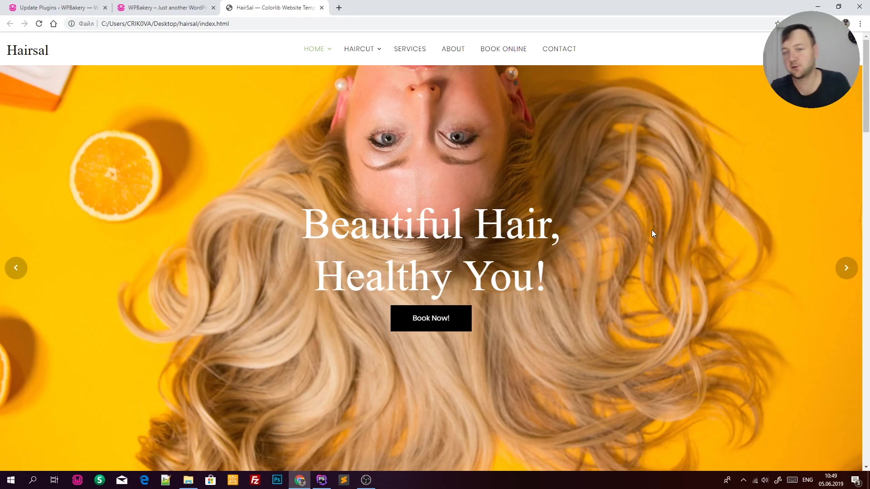
Task: Launch Microsoft Edge from taskbar
Action: pos(144,480)
